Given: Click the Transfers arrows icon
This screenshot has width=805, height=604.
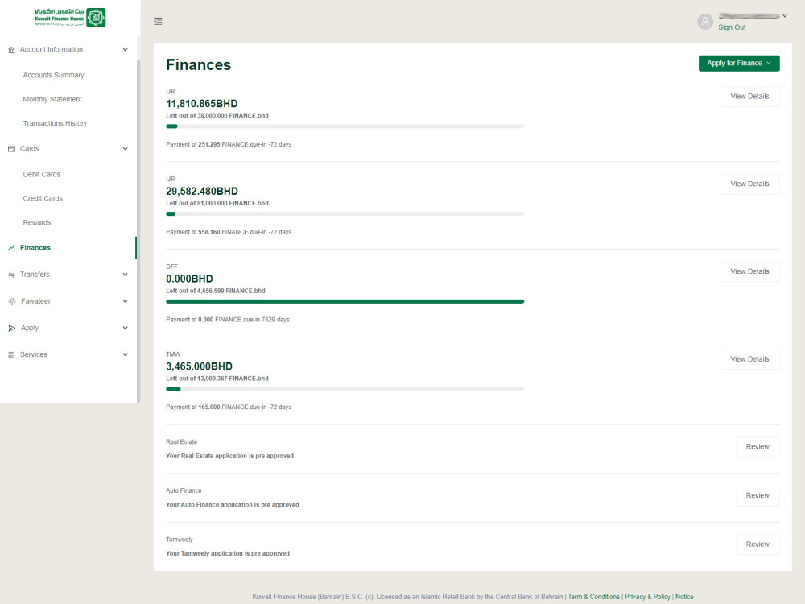Looking at the screenshot, I should pos(11,275).
